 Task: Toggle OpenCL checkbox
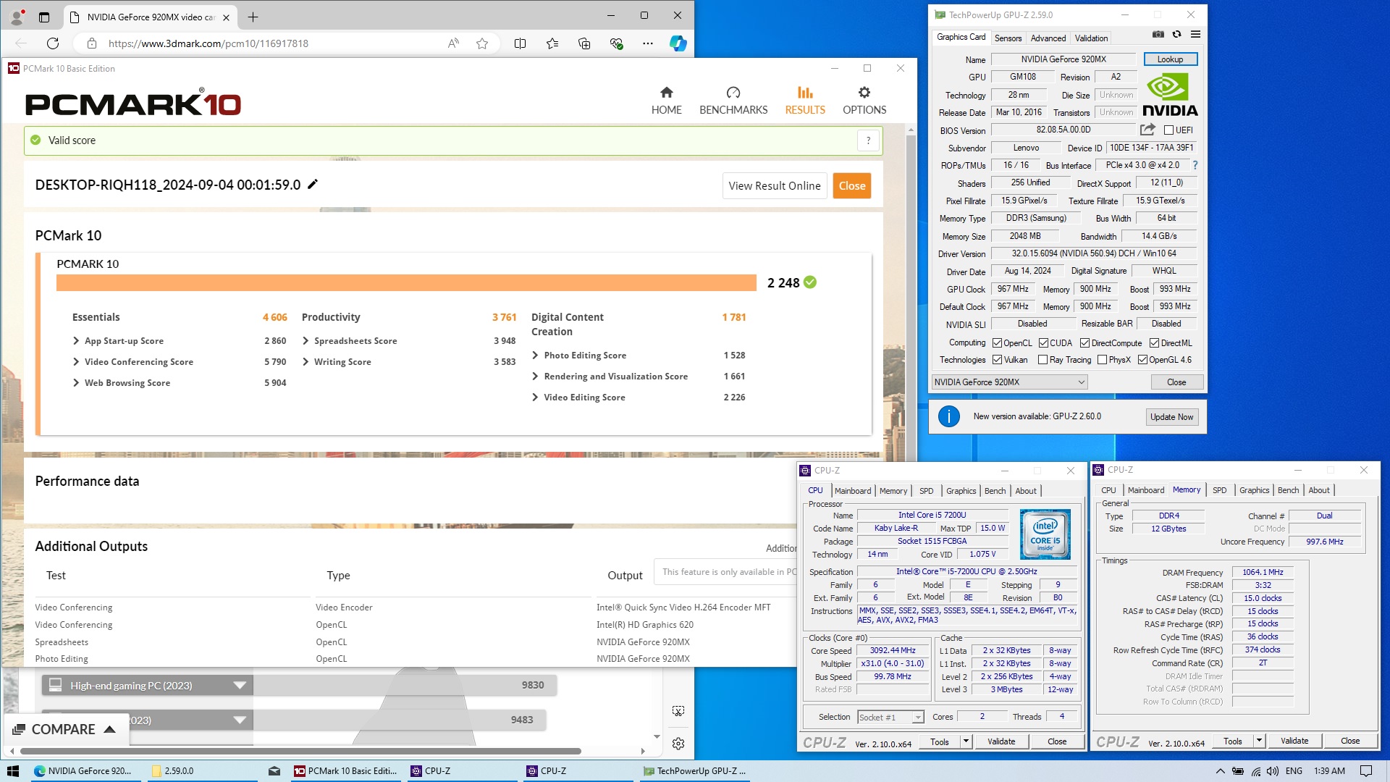point(997,343)
